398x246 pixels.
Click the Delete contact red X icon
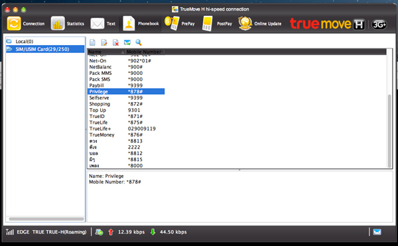click(115, 42)
